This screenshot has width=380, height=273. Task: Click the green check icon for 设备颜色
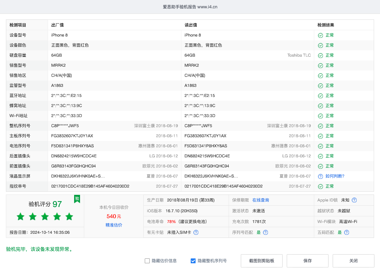pyautogui.click(x=320, y=45)
